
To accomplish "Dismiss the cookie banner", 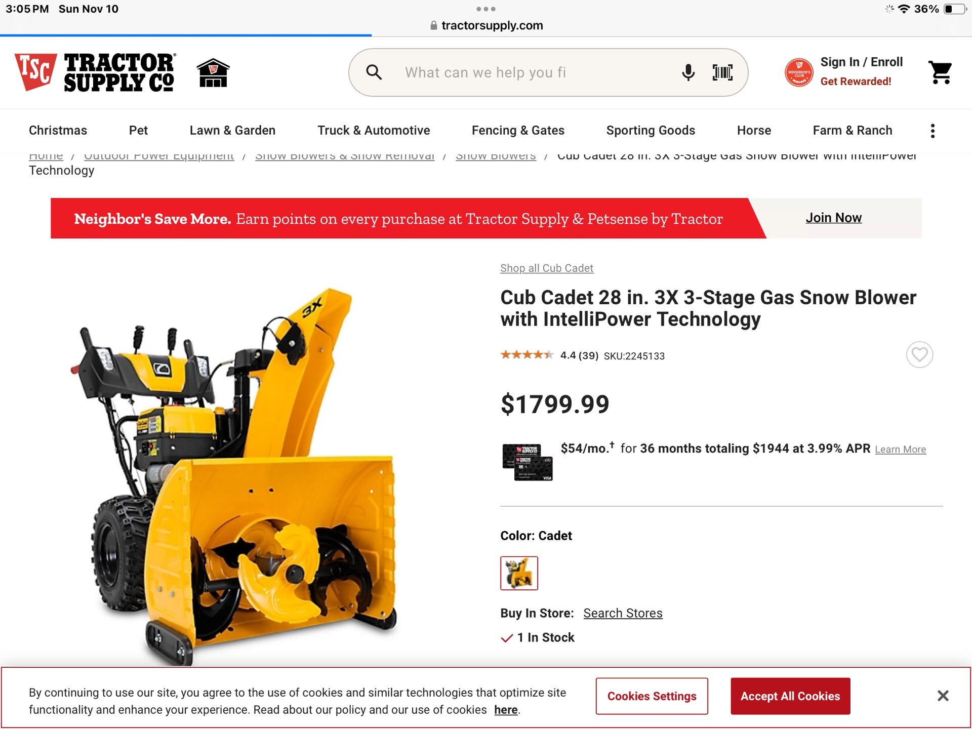I will (943, 696).
